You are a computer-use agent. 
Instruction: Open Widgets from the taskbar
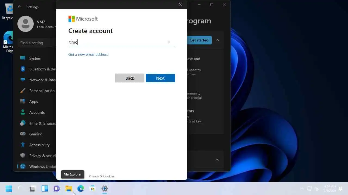[45, 188]
